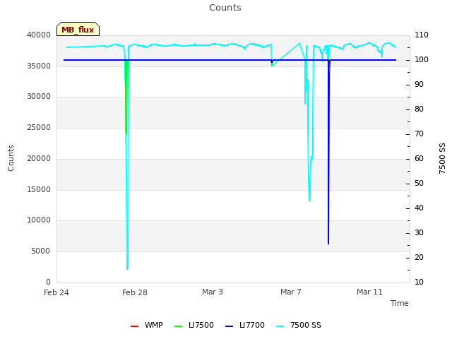Screen dimensions: 452x339
Task: Click the cyan dip bottom near Mar 8
Action: [x=309, y=199]
